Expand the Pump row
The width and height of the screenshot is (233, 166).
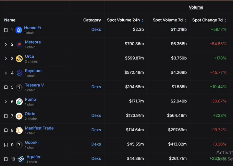pos(6,102)
